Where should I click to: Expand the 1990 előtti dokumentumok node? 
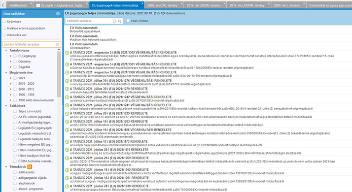coord(10,100)
